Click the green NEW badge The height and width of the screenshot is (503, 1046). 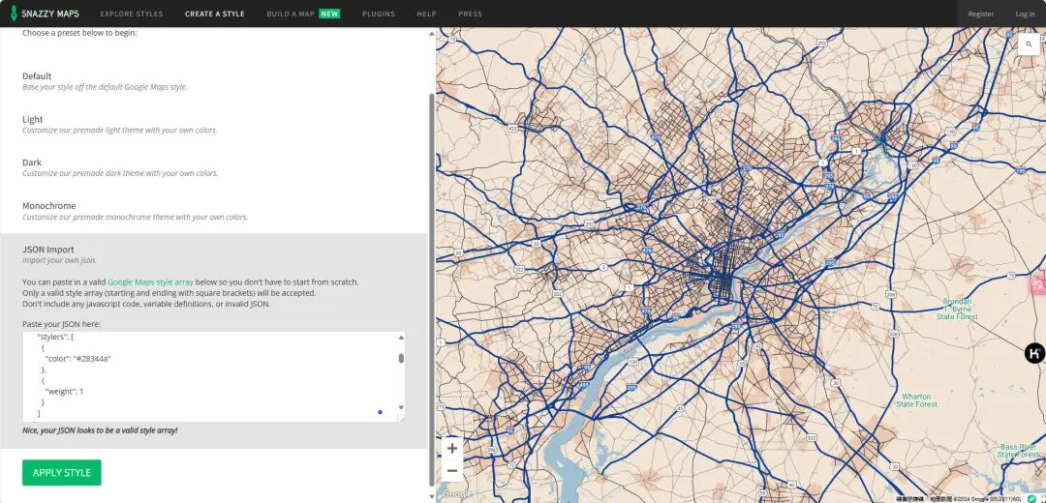pyautogui.click(x=329, y=14)
